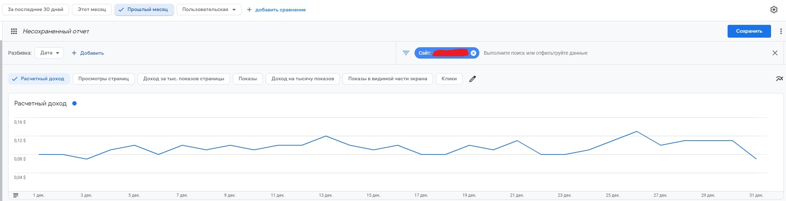Enable the Просмотры страниц metric
Viewport: 786px width, 201px height.
click(103, 79)
